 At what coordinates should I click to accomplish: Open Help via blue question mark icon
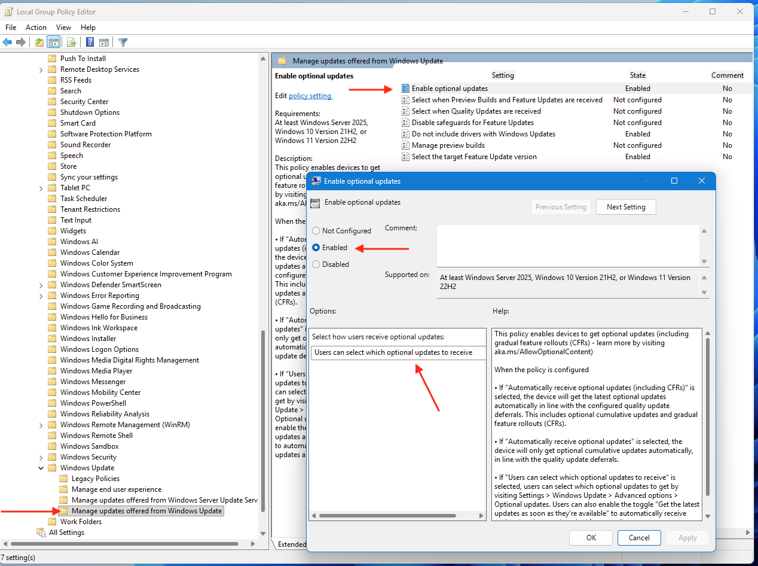(90, 42)
